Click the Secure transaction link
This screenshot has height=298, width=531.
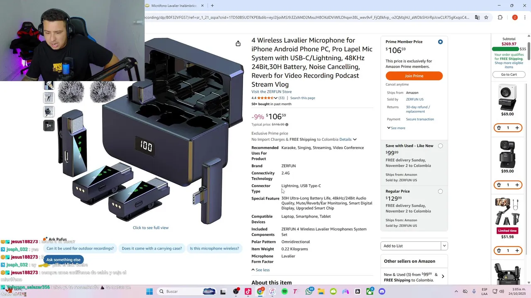(x=420, y=119)
